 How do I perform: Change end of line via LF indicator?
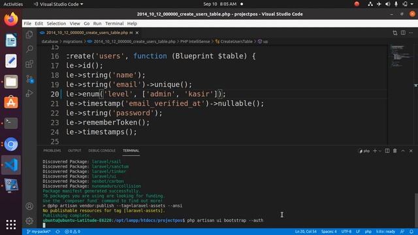click(358, 232)
